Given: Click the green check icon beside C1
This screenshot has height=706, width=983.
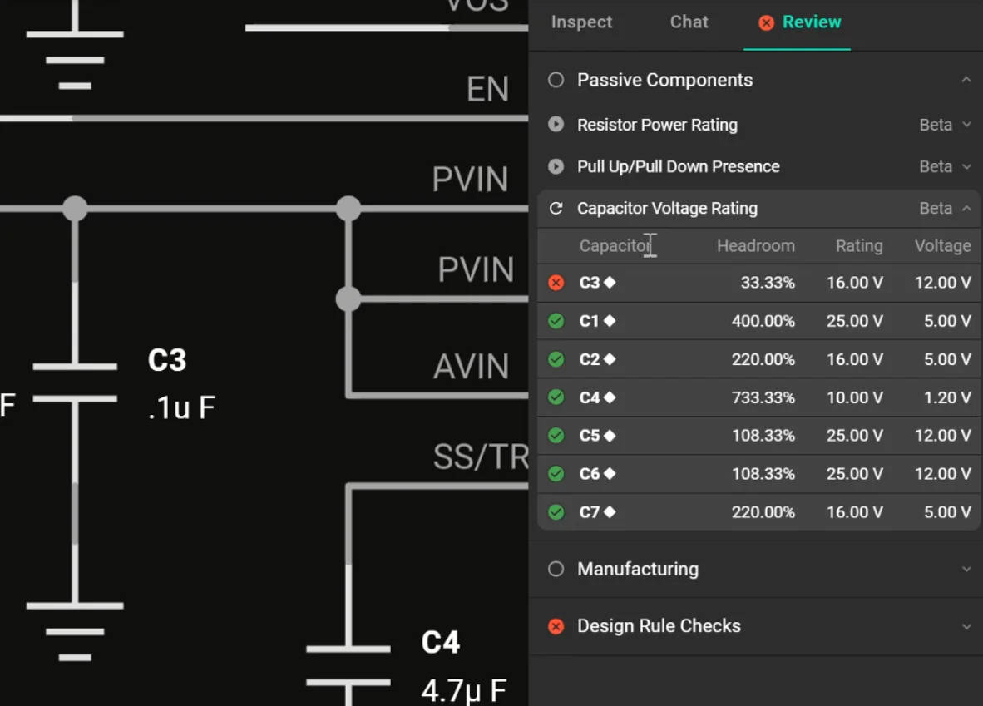Looking at the screenshot, I should [x=556, y=321].
